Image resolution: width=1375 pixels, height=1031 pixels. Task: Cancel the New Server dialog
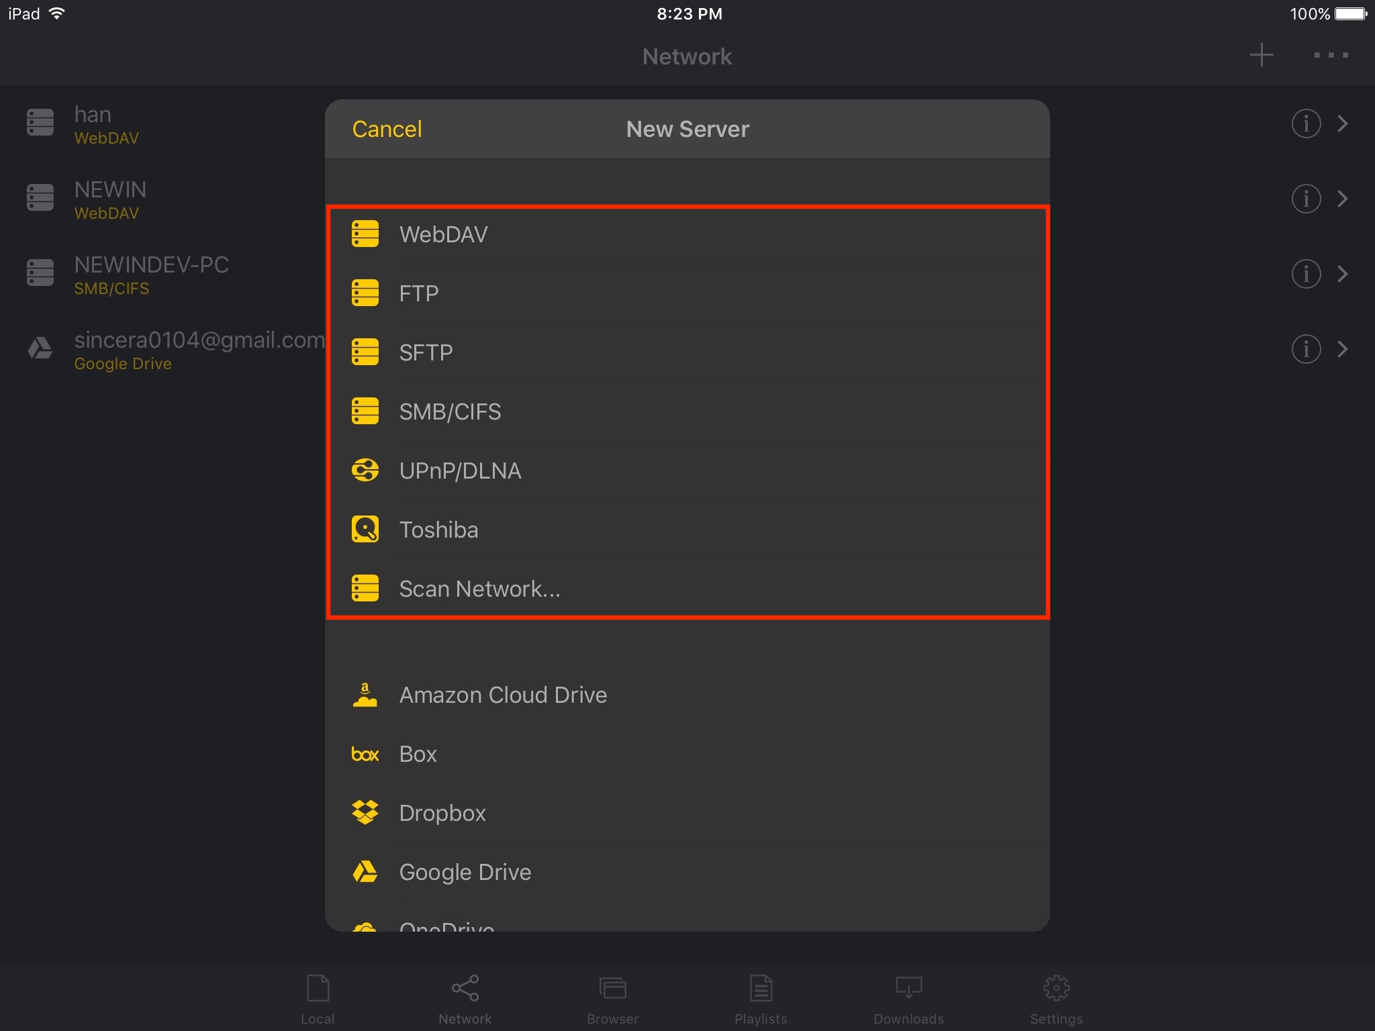pos(387,129)
